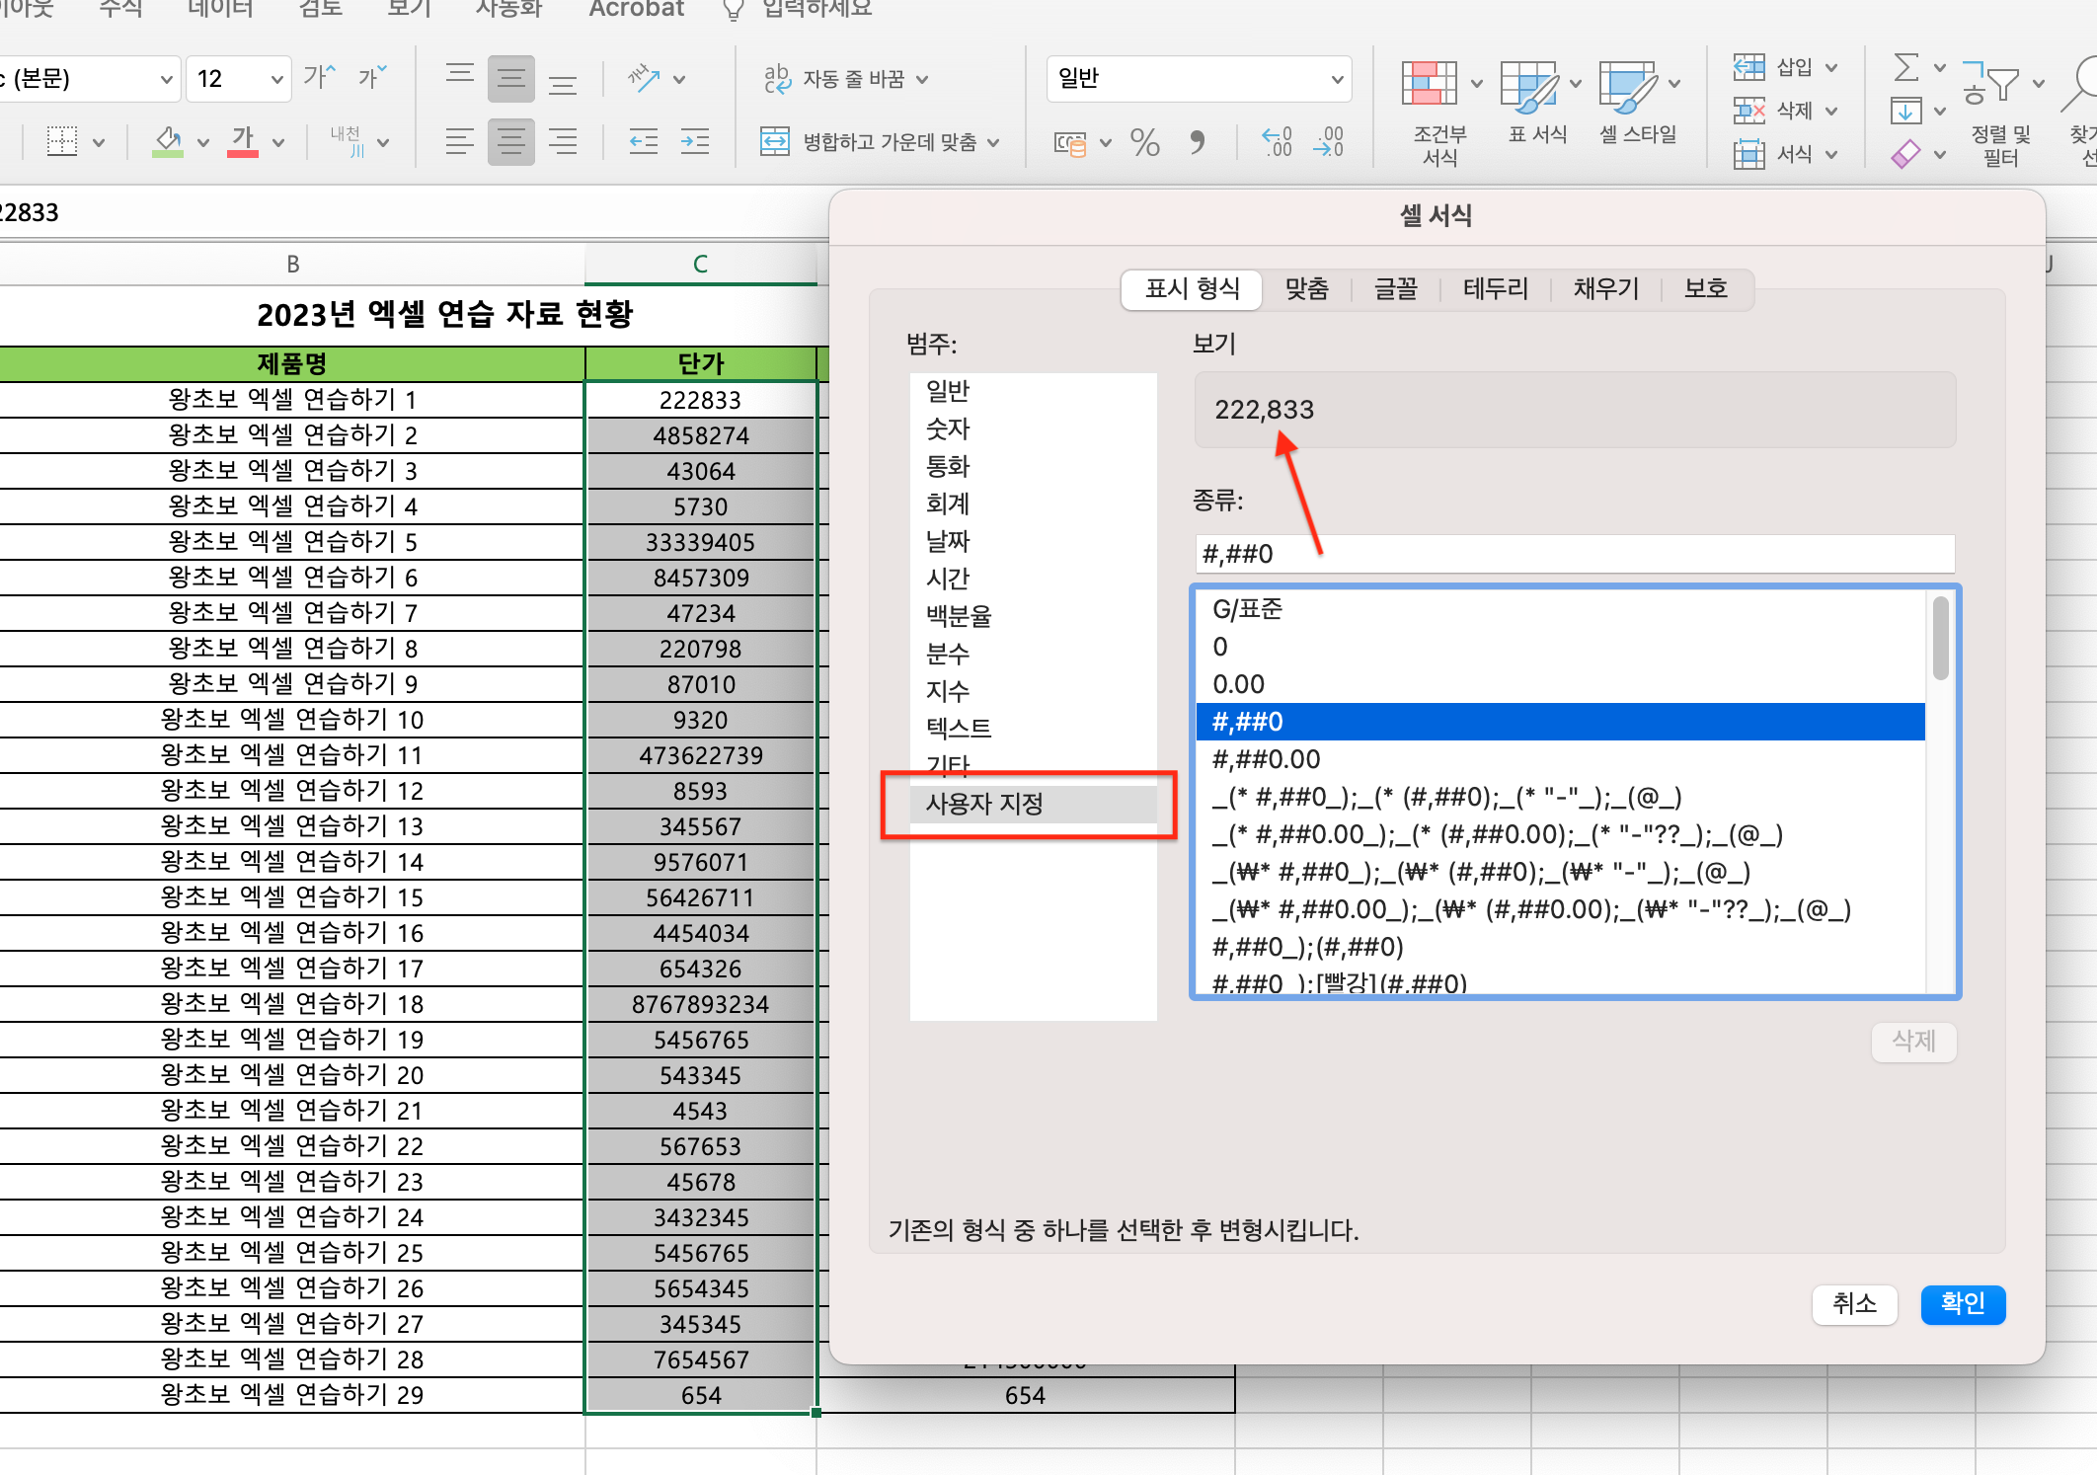Click the format type list scrollbar

pyautogui.click(x=1940, y=639)
